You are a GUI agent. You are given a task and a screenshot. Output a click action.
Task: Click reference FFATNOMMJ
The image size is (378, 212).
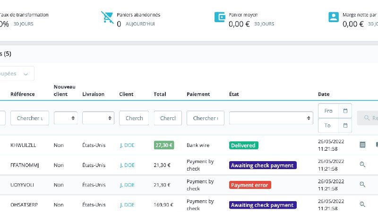[25, 165]
